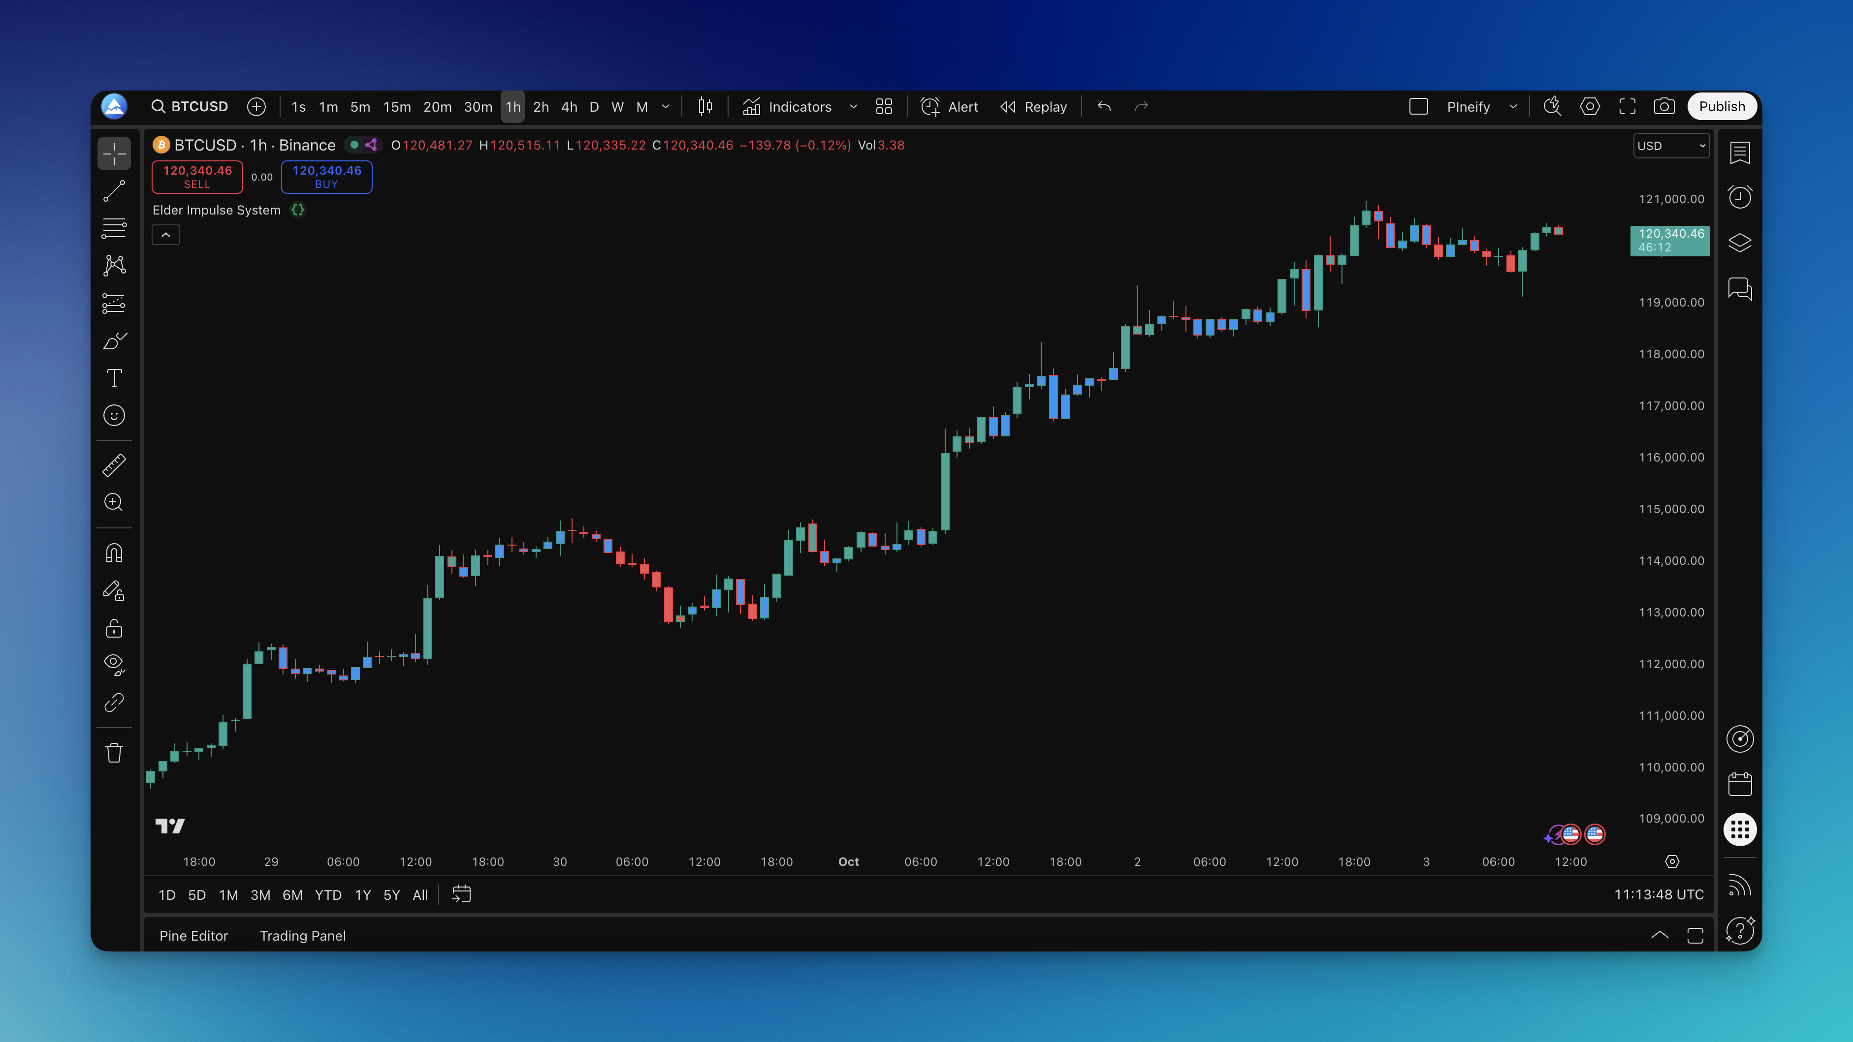Select the 4h timeframe interval
This screenshot has width=1853, height=1042.
pyautogui.click(x=568, y=106)
